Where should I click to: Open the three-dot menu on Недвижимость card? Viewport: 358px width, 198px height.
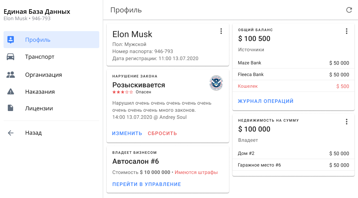pyautogui.click(x=347, y=122)
